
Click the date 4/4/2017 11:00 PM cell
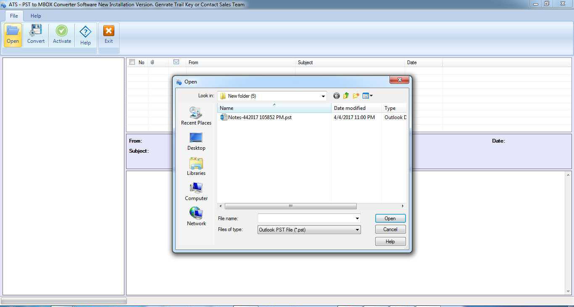354,117
